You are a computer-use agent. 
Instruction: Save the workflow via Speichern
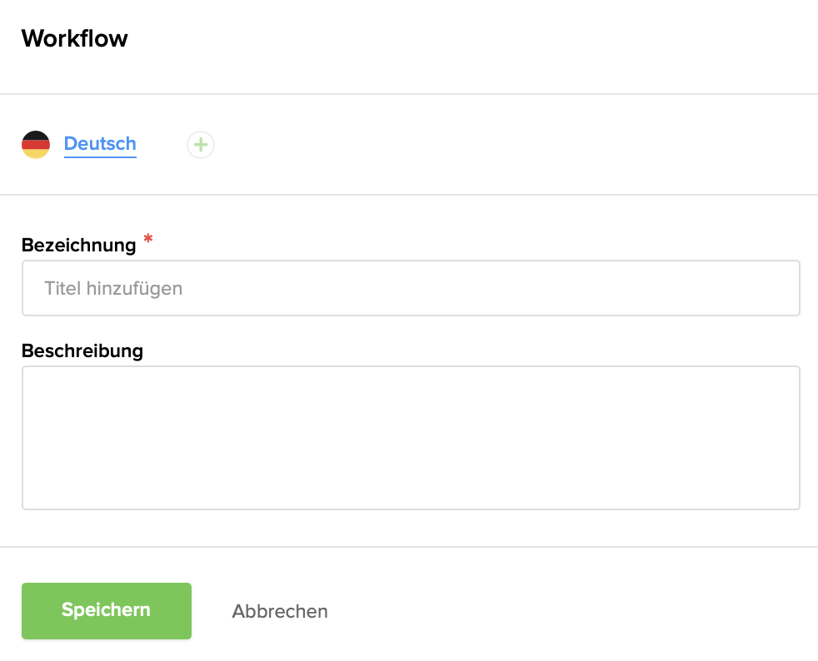pyautogui.click(x=106, y=610)
